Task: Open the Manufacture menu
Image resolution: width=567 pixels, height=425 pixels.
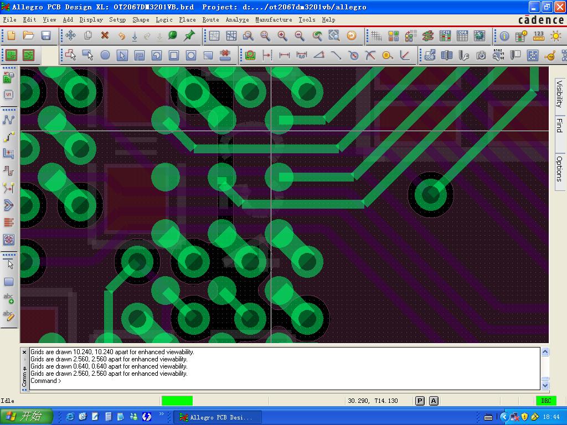Action: pos(274,19)
